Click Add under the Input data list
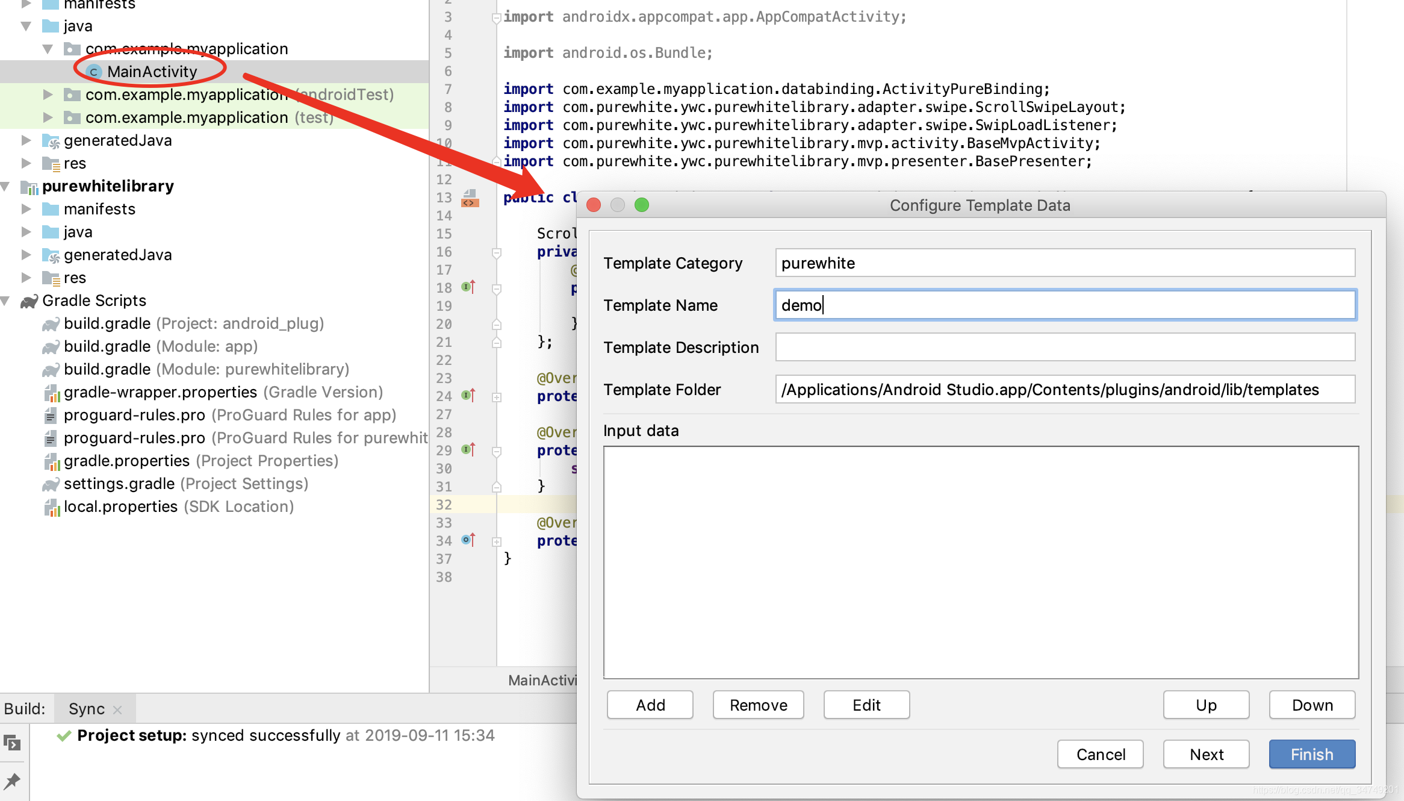 point(650,705)
